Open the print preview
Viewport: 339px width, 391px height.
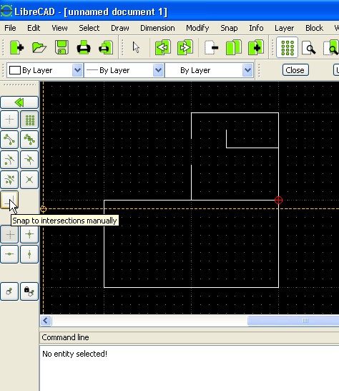(106, 47)
